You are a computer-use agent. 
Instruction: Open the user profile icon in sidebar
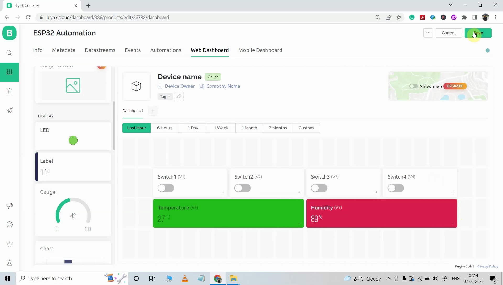click(x=9, y=263)
